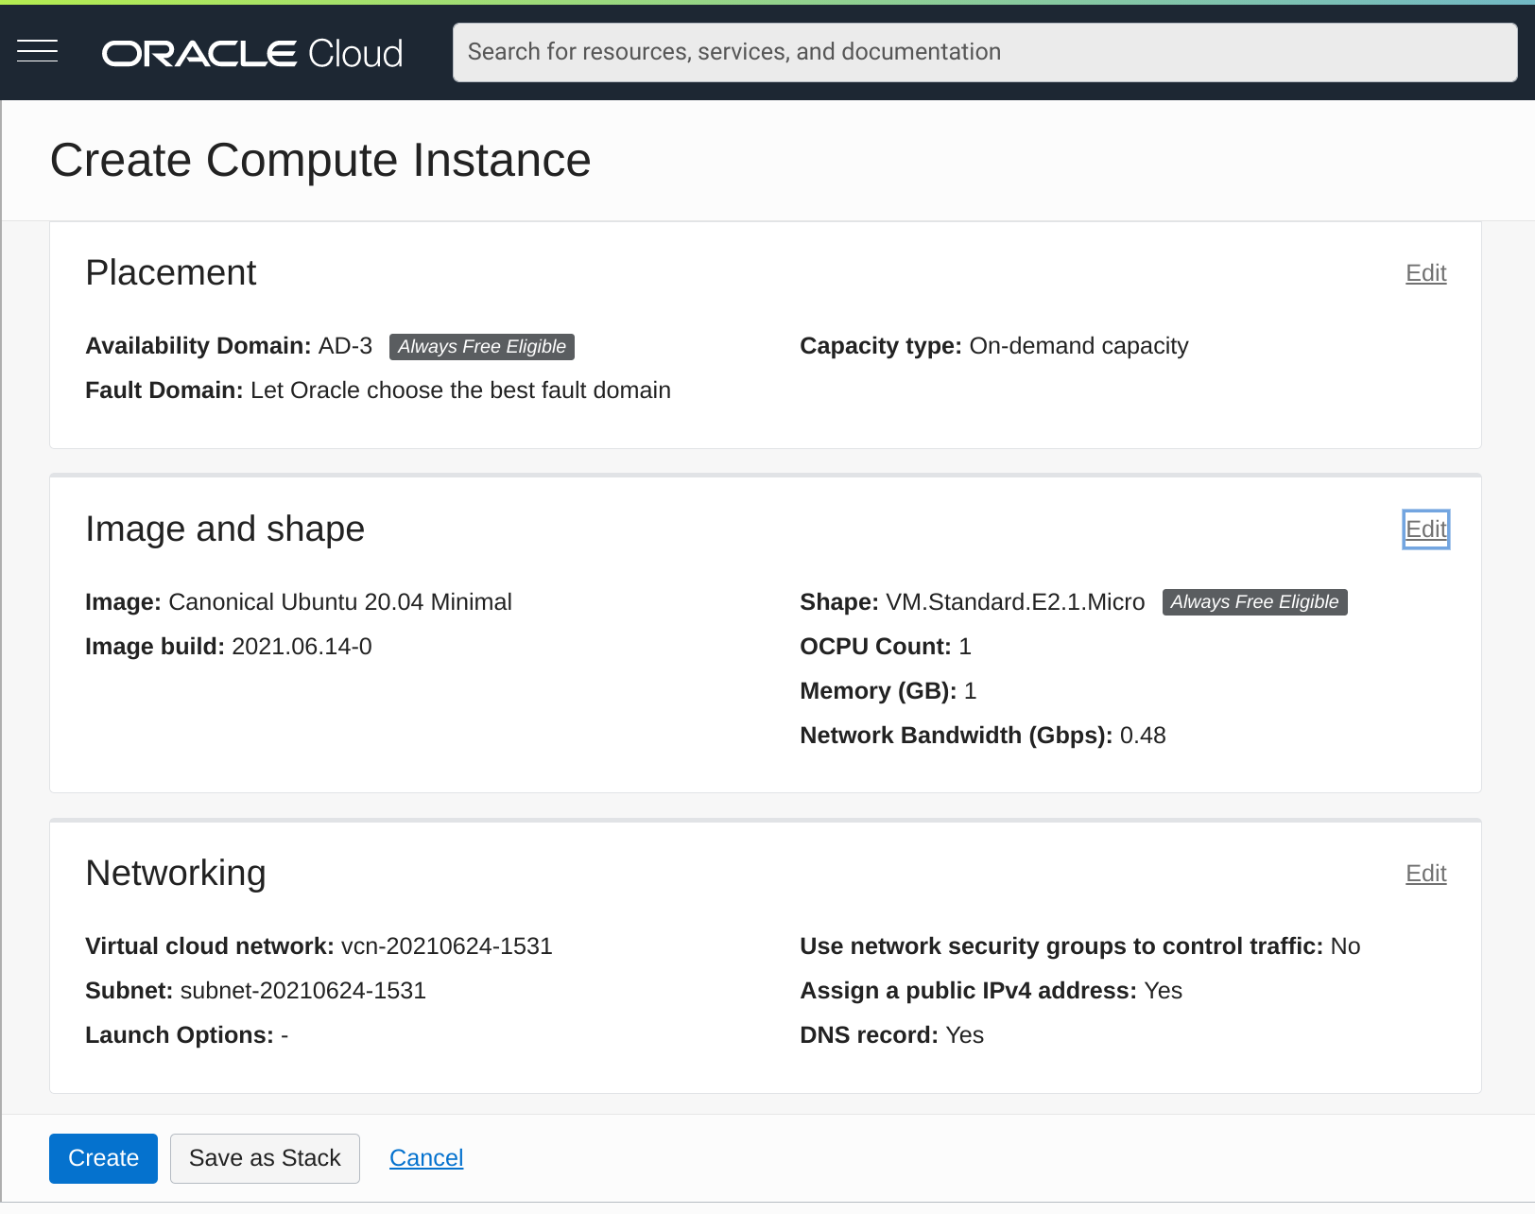The height and width of the screenshot is (1214, 1535).
Task: Click the Oracle Cloud logo
Action: point(252,53)
